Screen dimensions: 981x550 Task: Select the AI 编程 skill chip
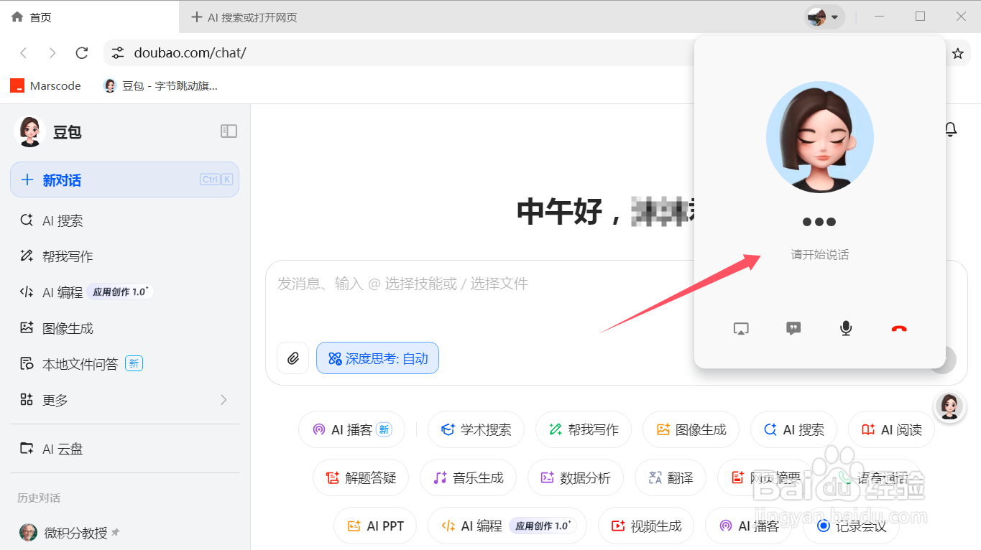pos(507,526)
